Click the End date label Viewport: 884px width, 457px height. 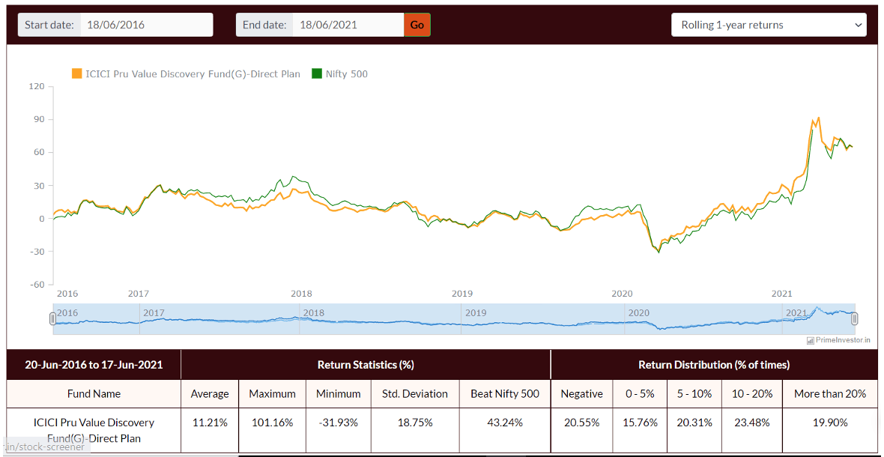(264, 25)
